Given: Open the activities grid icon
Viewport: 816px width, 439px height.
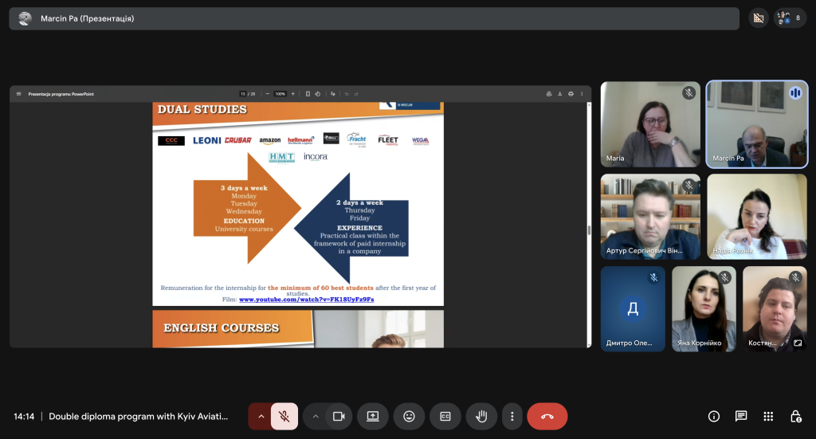Looking at the screenshot, I should (768, 416).
